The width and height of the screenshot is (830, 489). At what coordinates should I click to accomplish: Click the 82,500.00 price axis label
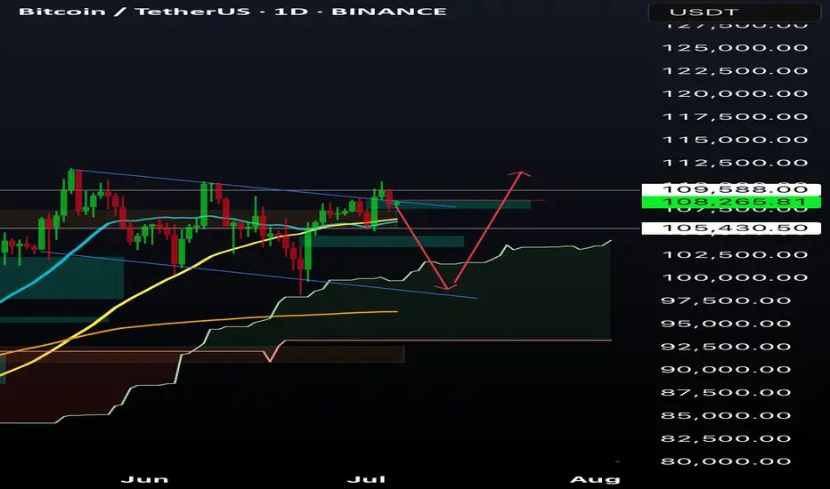(x=727, y=439)
